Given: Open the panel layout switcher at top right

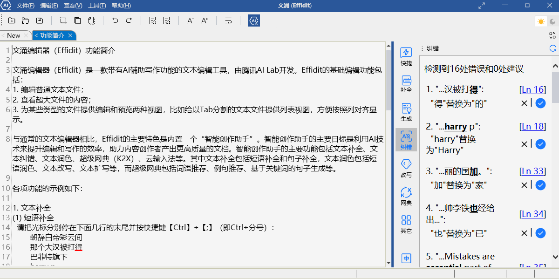Looking at the screenshot, I should 552,35.
